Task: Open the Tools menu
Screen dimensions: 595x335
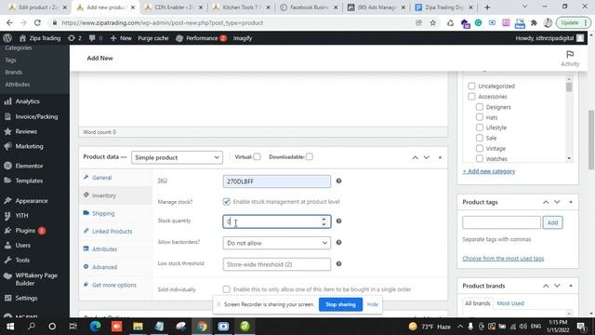Action: (x=22, y=260)
